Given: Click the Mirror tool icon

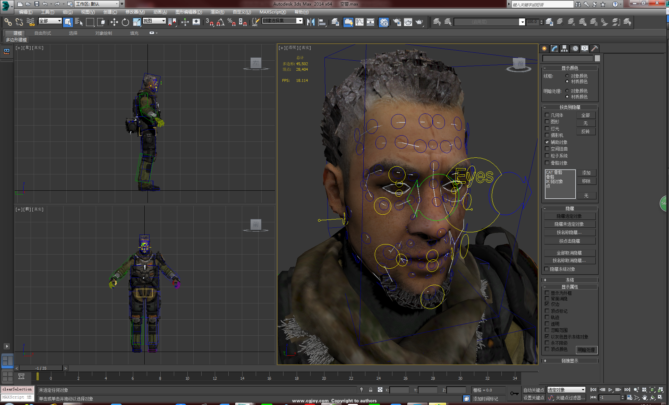Looking at the screenshot, I should coord(311,22).
